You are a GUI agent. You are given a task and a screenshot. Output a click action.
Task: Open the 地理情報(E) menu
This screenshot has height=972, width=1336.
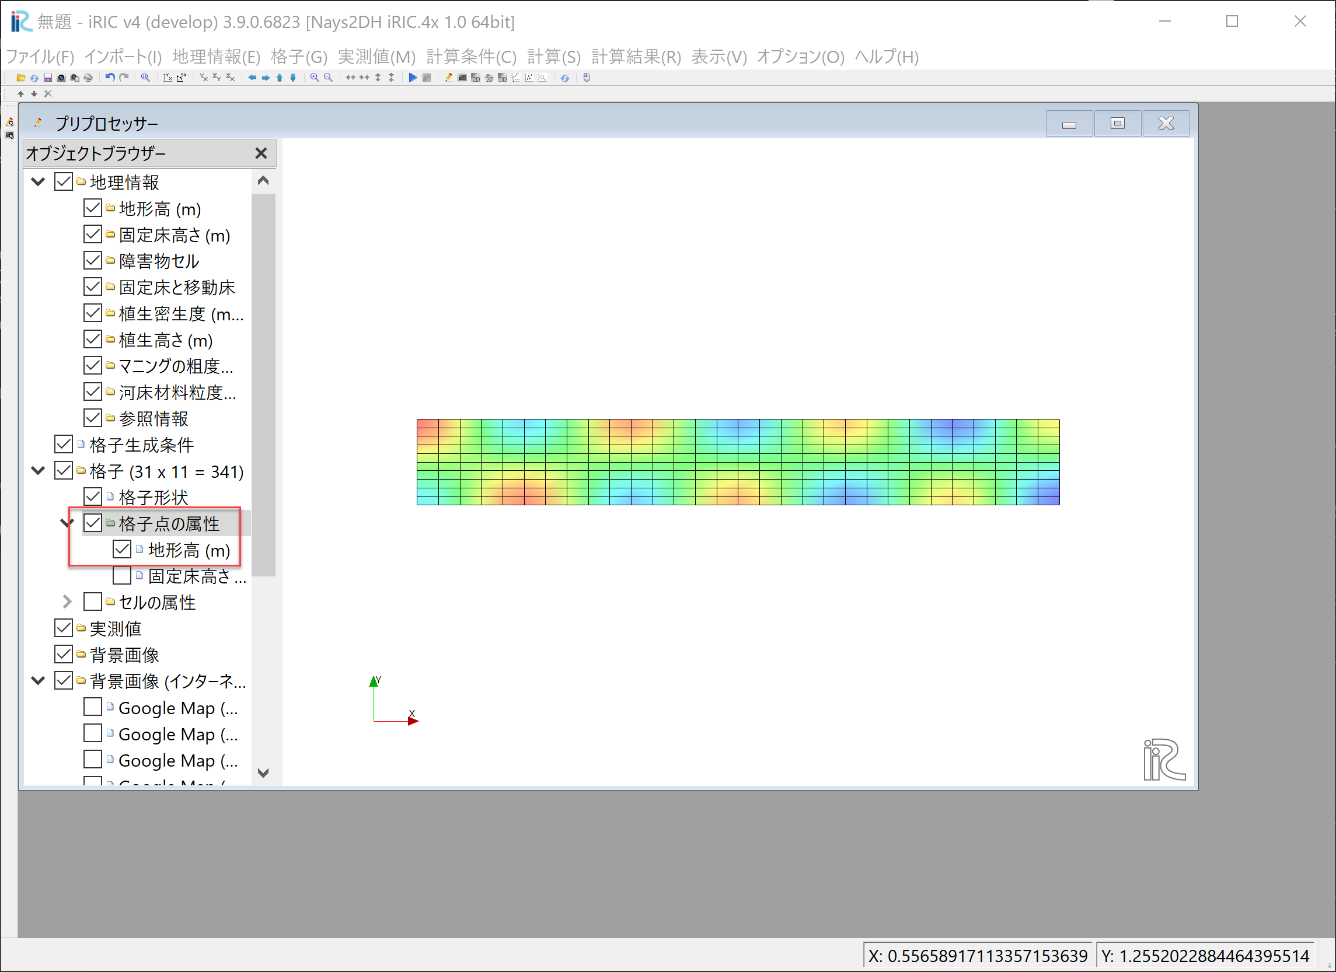point(216,57)
